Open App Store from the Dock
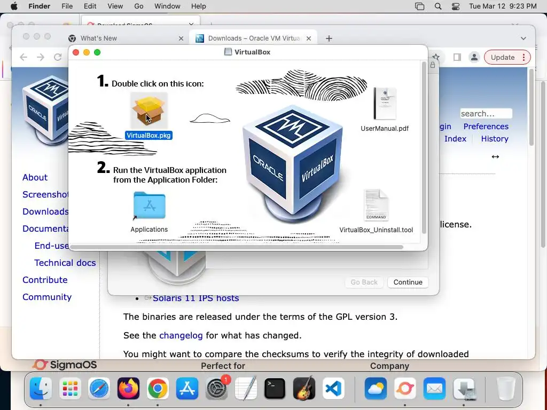 187,389
